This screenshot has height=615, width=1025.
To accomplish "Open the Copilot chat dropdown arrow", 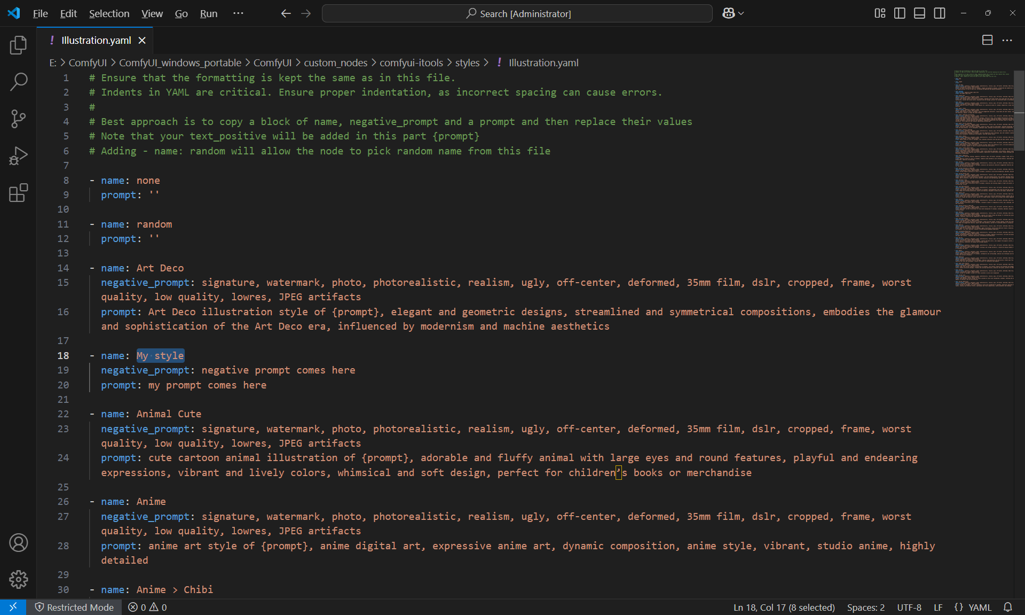I will pyautogui.click(x=741, y=13).
